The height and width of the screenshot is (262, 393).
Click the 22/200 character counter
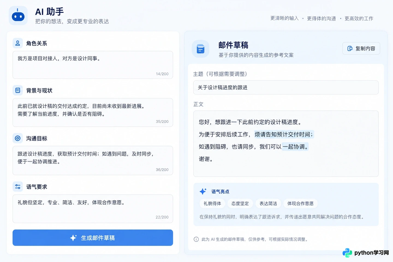coord(162,217)
